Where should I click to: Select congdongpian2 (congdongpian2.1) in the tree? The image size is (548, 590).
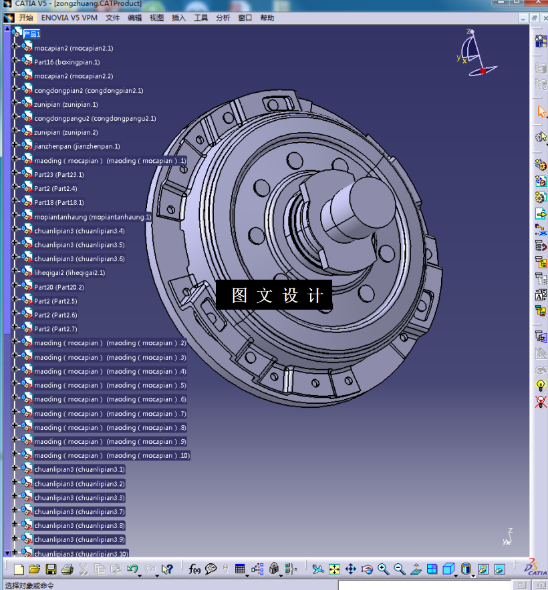(89, 91)
